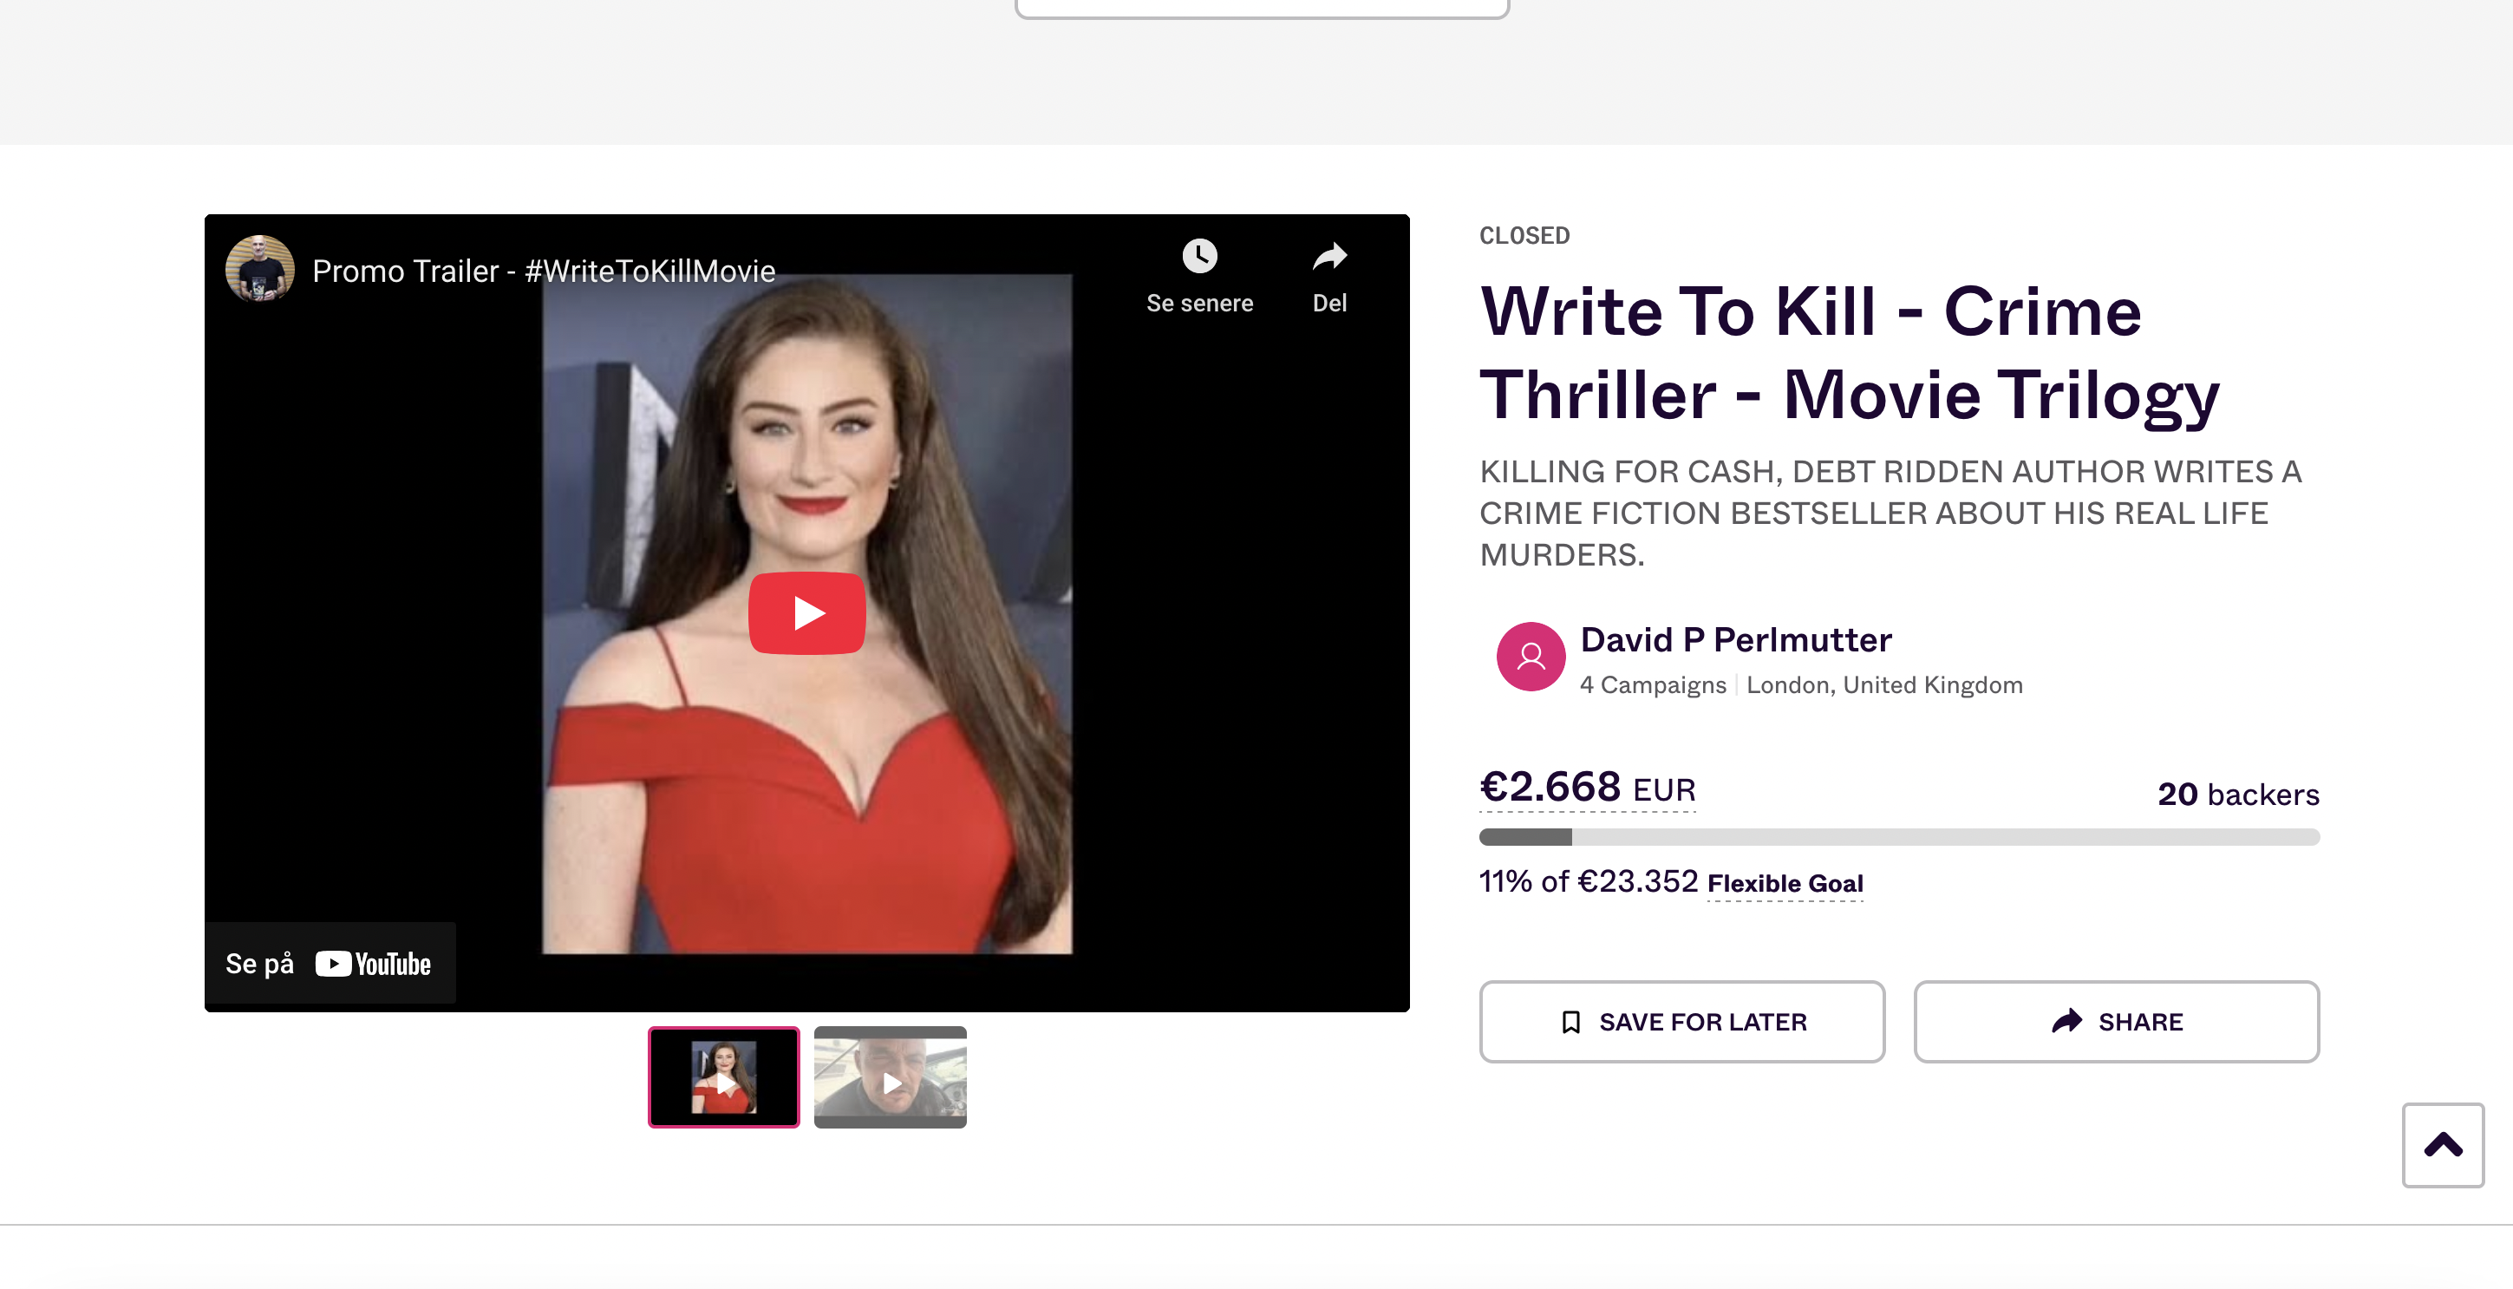Click the Del share arrow in video
Screen dimensions: 2513x1289
tap(1328, 257)
